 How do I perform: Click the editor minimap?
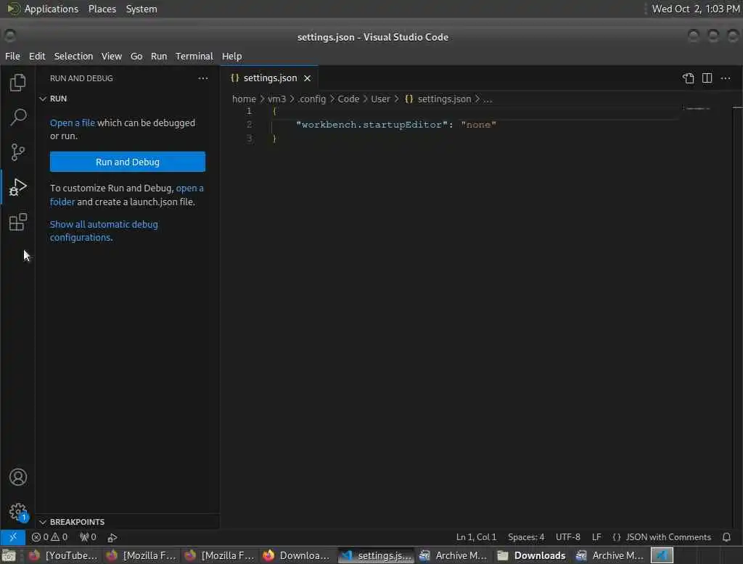point(699,109)
